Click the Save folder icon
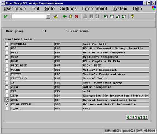Viewport: 157px width, 134px height. click(x=56, y=16)
